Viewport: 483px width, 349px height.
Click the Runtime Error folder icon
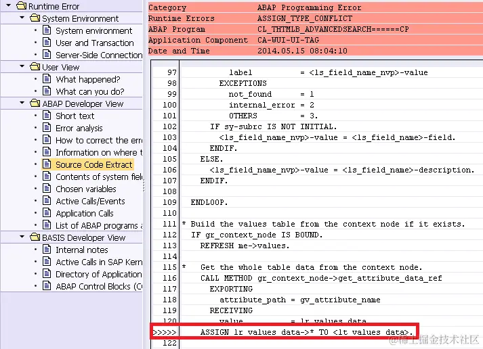(21, 5)
